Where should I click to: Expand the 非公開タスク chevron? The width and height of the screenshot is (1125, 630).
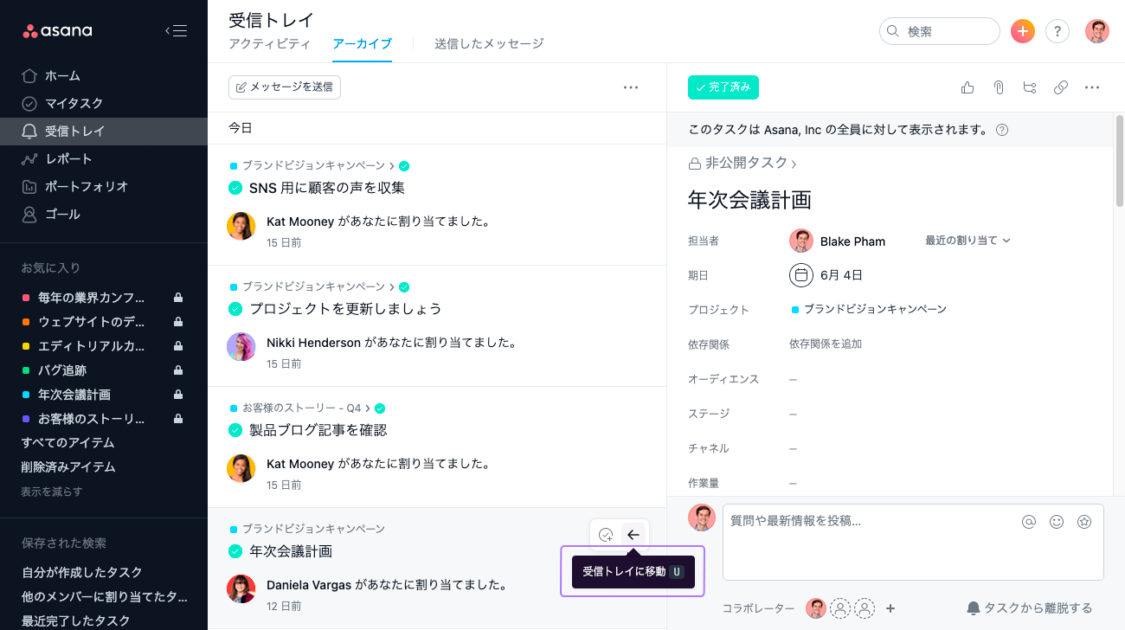[794, 164]
